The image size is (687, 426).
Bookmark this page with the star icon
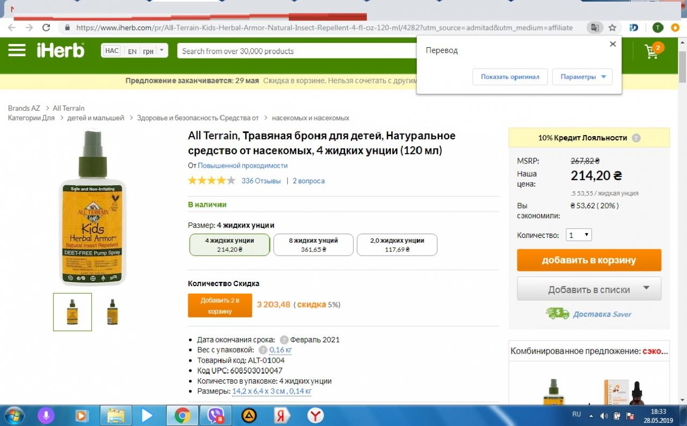(x=612, y=27)
